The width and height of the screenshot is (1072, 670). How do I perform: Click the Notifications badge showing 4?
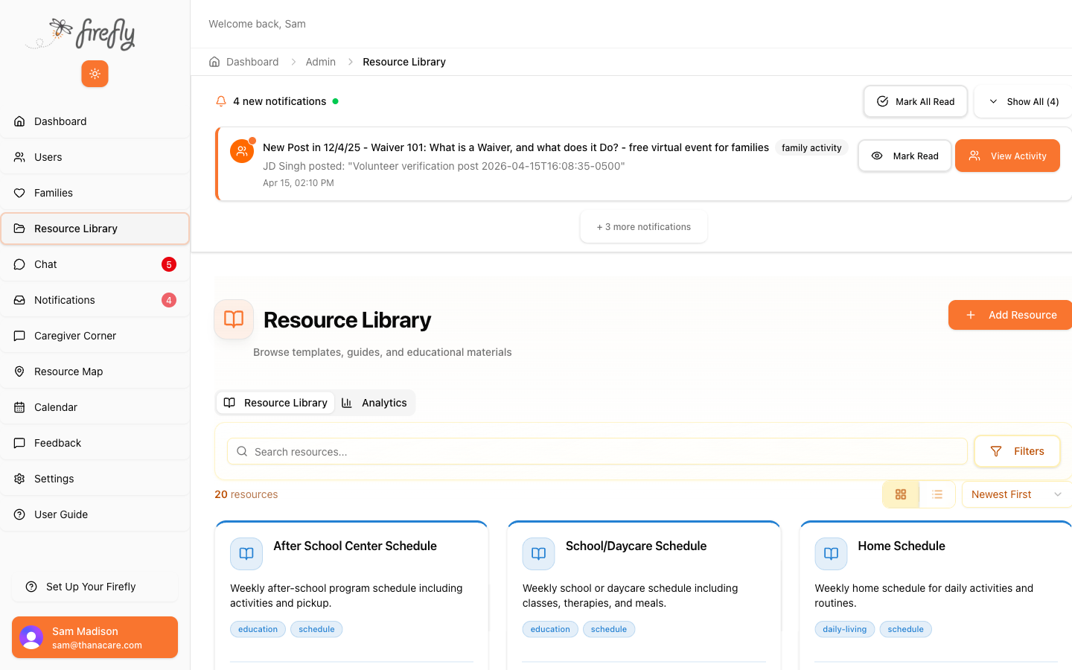click(x=169, y=300)
